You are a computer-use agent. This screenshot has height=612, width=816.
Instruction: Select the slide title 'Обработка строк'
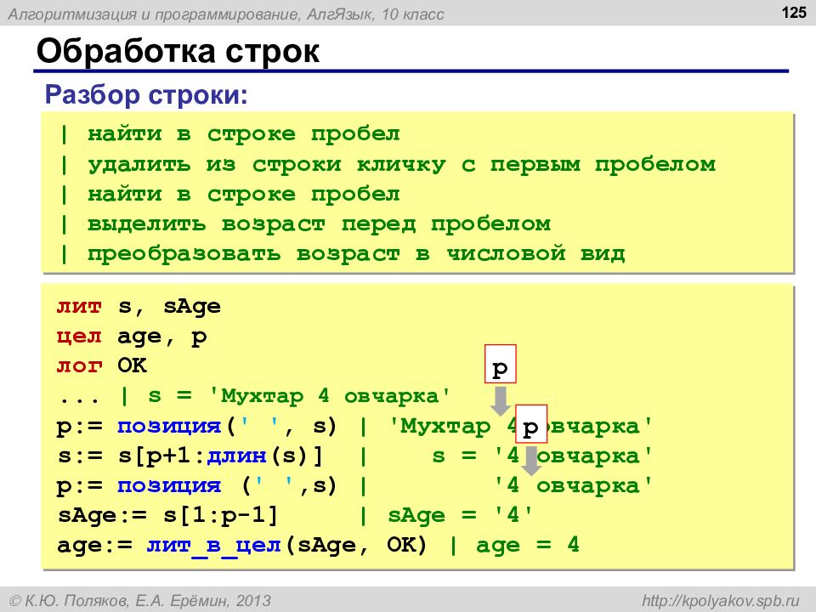(178, 52)
